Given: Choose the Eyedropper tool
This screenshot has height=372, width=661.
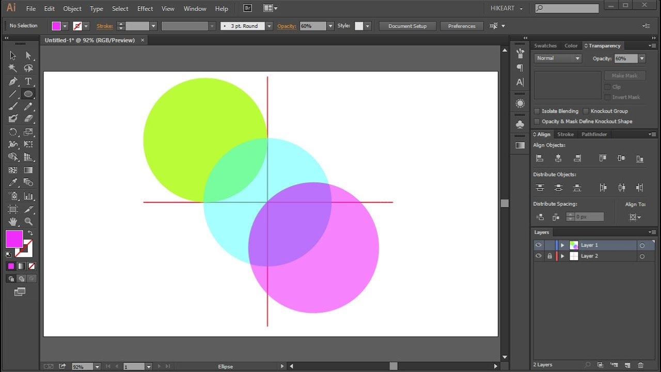Looking at the screenshot, I should tap(13, 182).
